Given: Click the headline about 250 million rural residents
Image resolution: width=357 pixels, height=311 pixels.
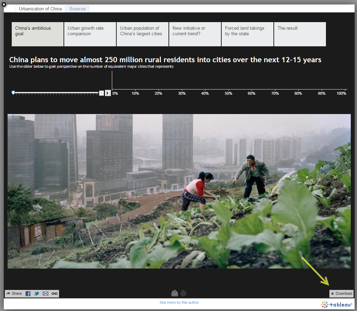Looking at the screenshot, I should (165, 60).
